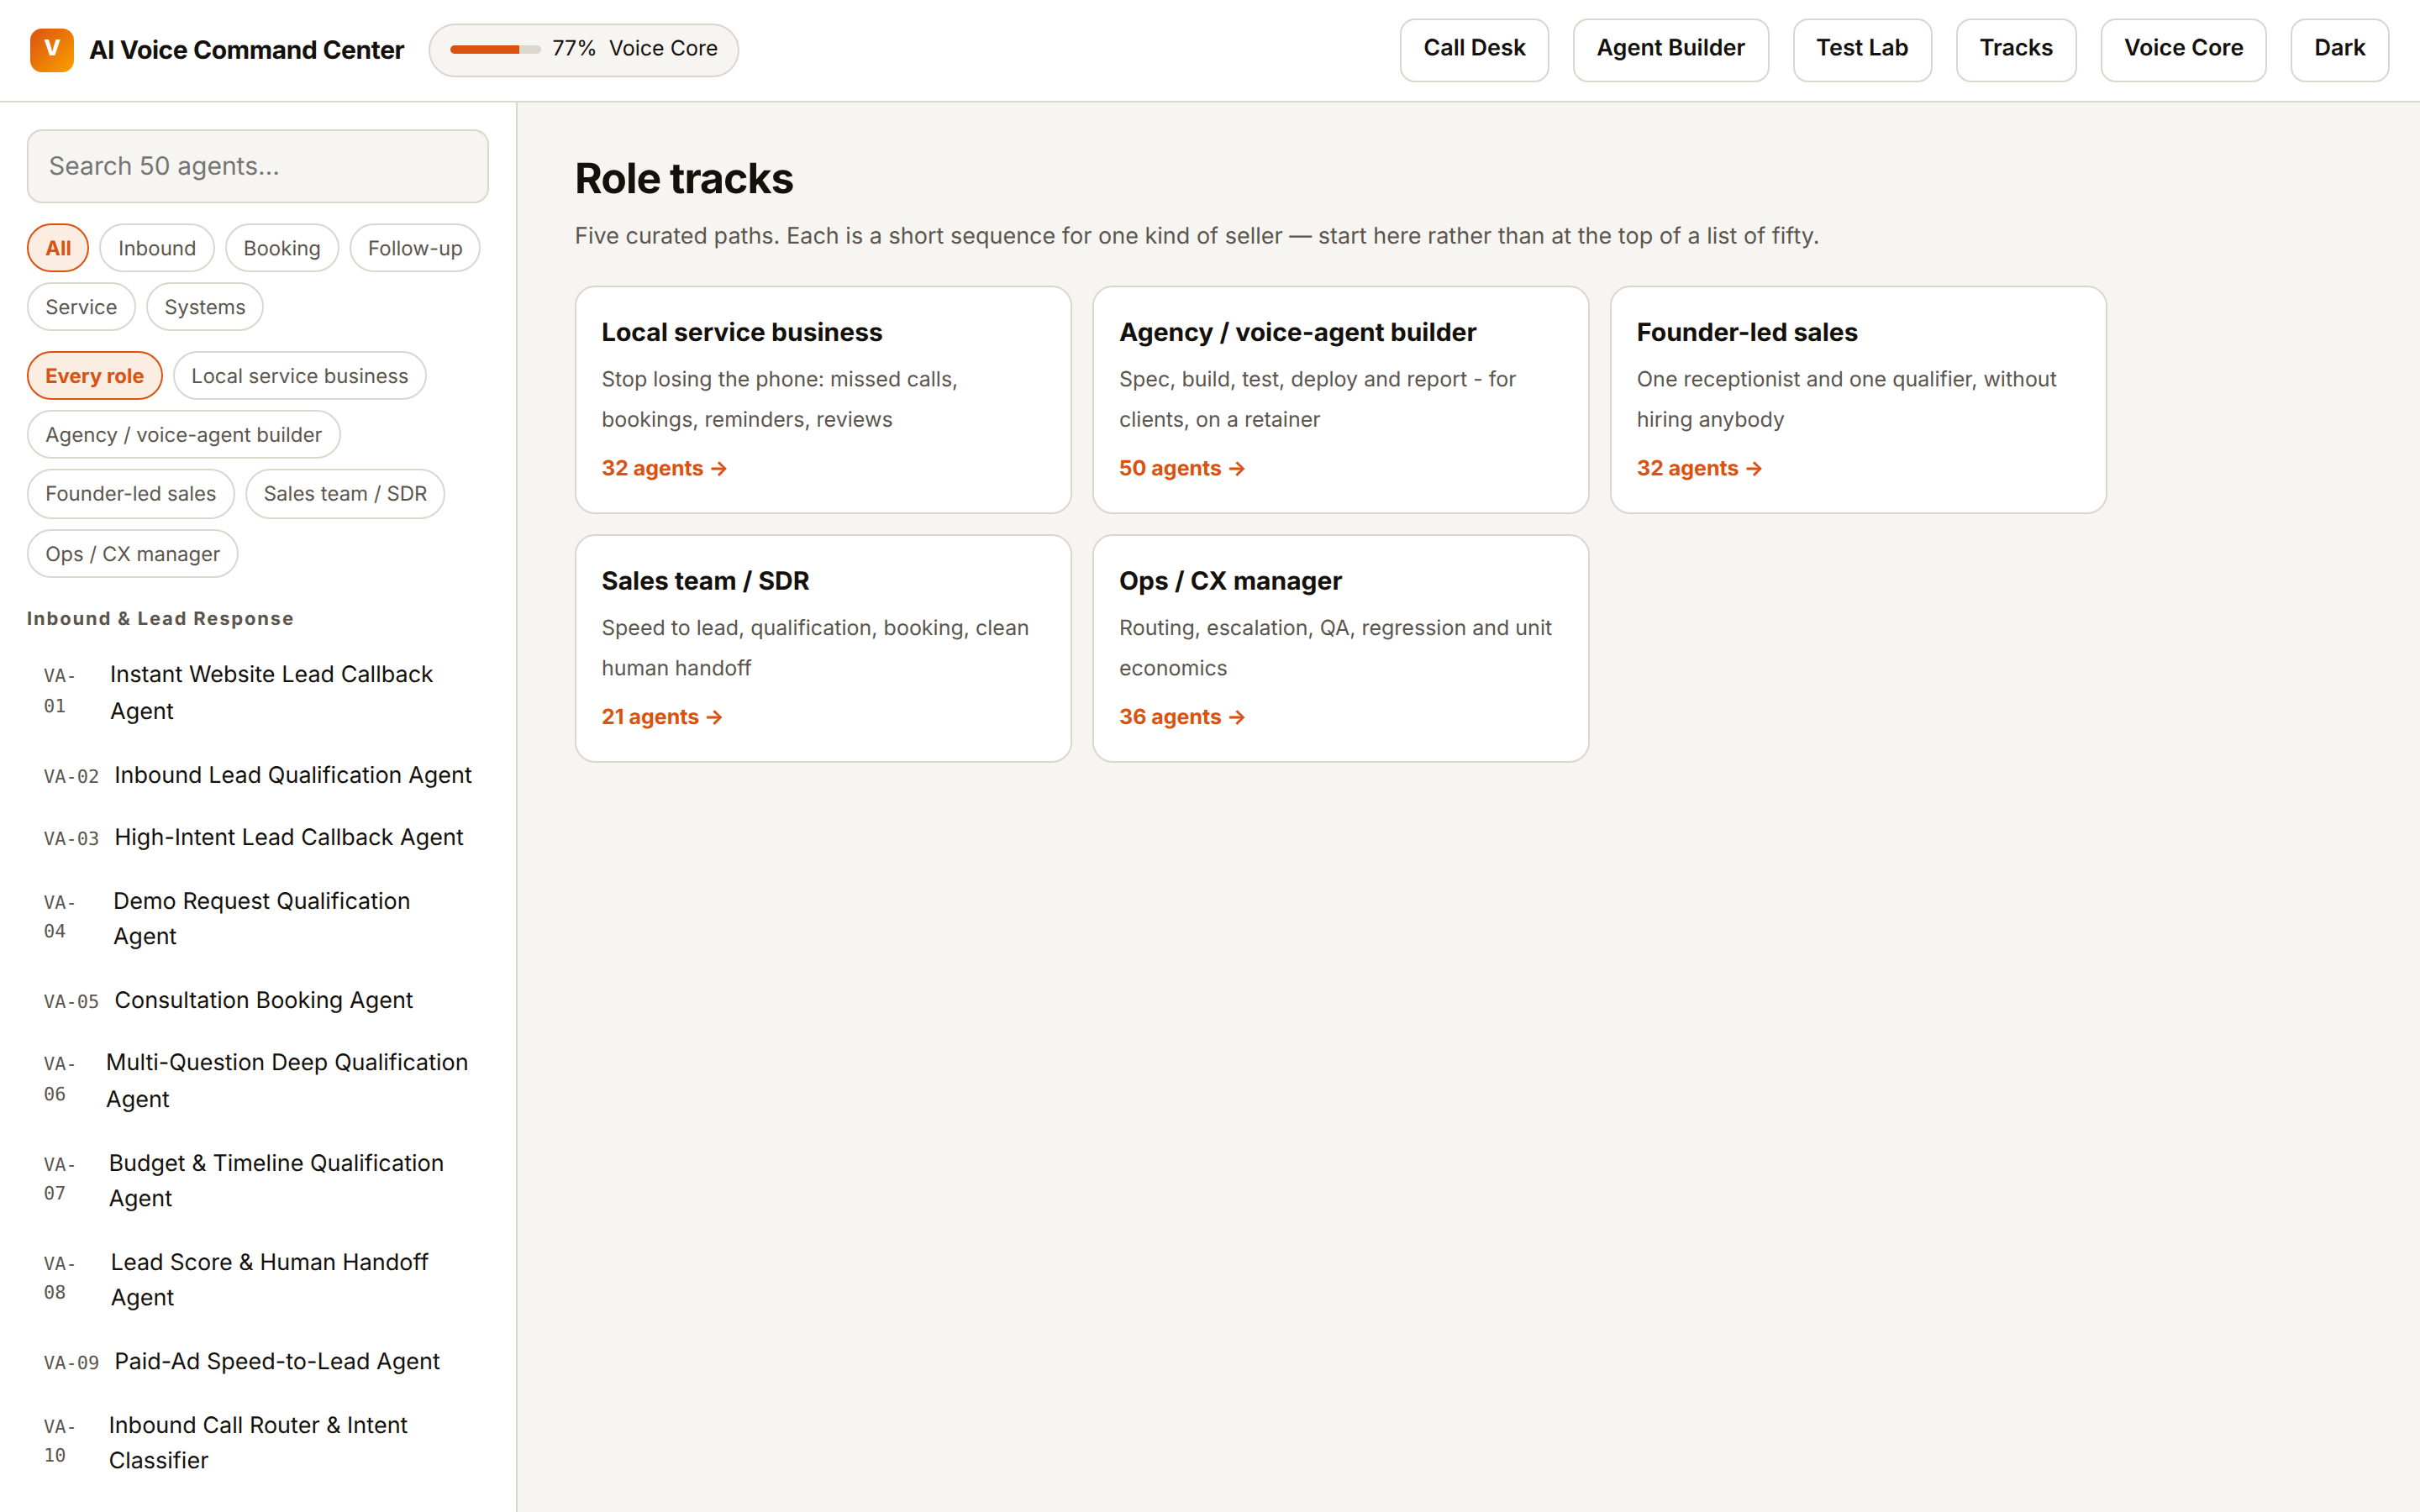Open the Founder-led sales track card
Image resolution: width=2420 pixels, height=1512 pixels.
(1858, 400)
